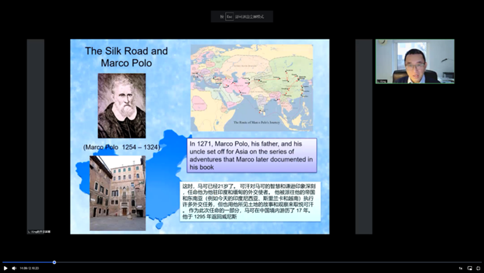
Task: Click the 'In 1271, Marco Polo' text box
Action: [x=252, y=155]
